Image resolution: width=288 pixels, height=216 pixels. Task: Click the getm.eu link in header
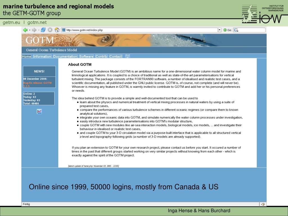tap(11, 22)
